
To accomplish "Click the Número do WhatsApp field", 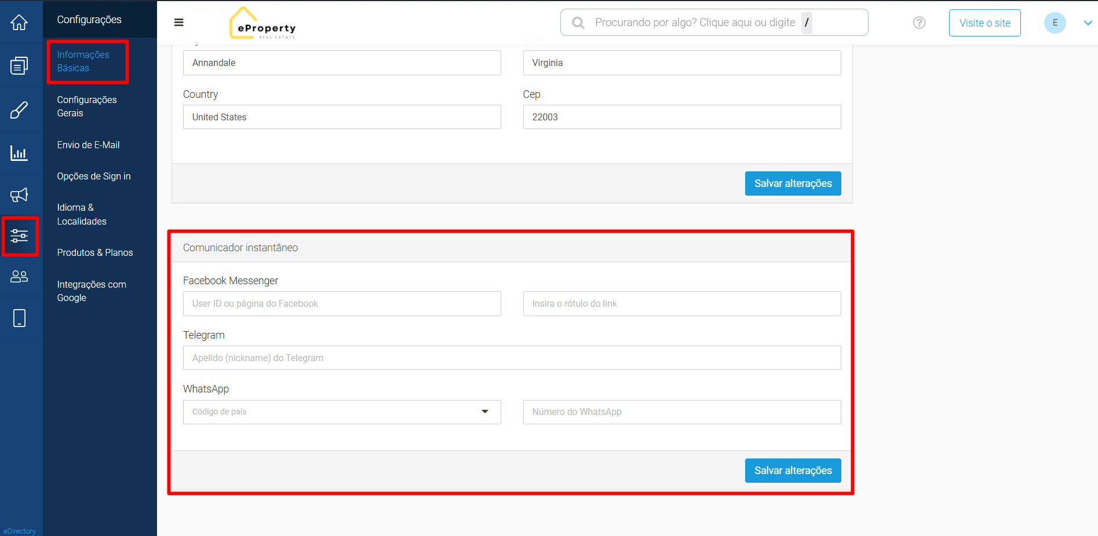I will tap(682, 412).
